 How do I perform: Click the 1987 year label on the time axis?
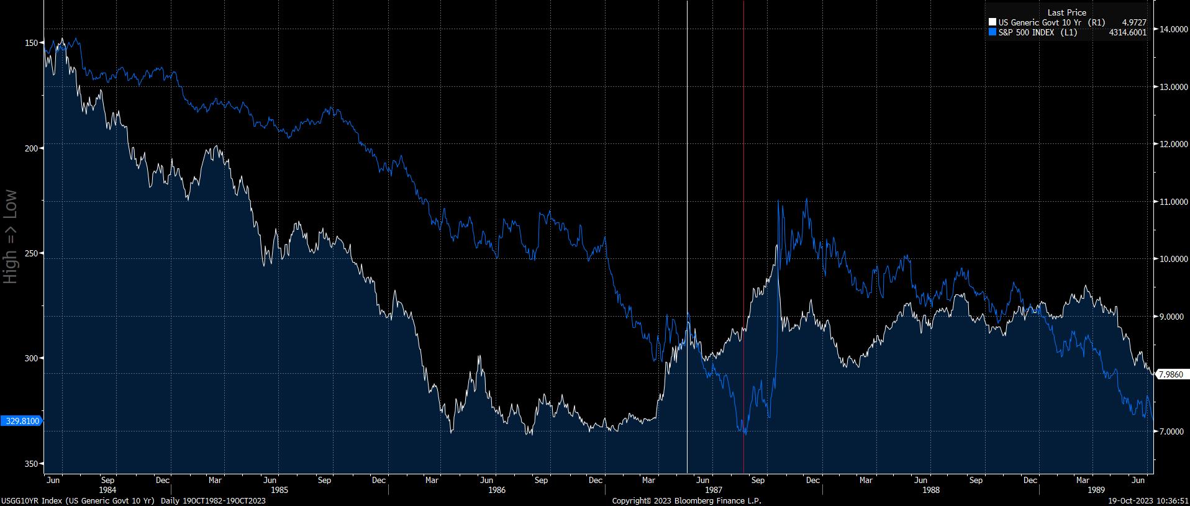[713, 490]
